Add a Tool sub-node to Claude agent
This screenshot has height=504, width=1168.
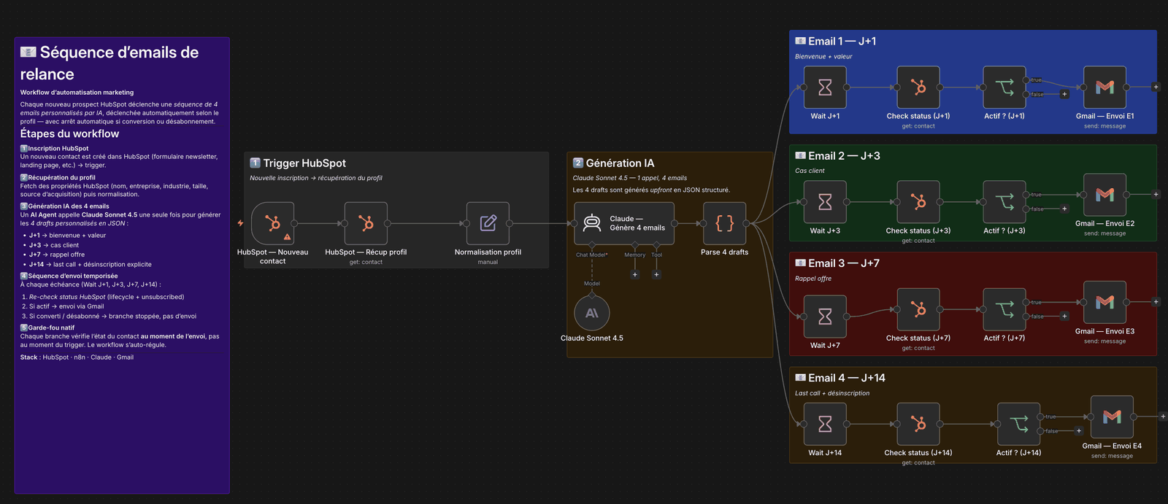coord(656,275)
